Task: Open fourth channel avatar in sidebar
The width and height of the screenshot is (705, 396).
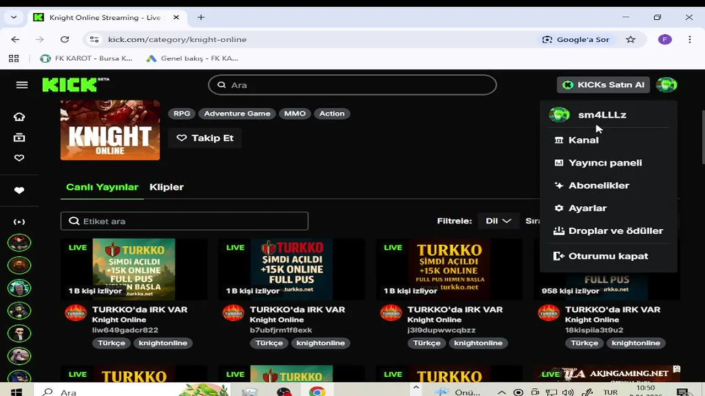Action: (x=19, y=311)
